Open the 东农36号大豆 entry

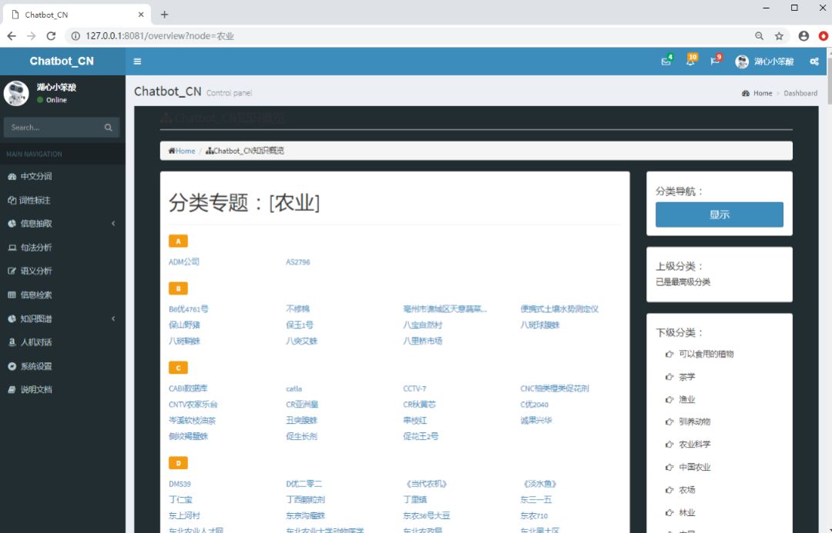pyautogui.click(x=427, y=515)
